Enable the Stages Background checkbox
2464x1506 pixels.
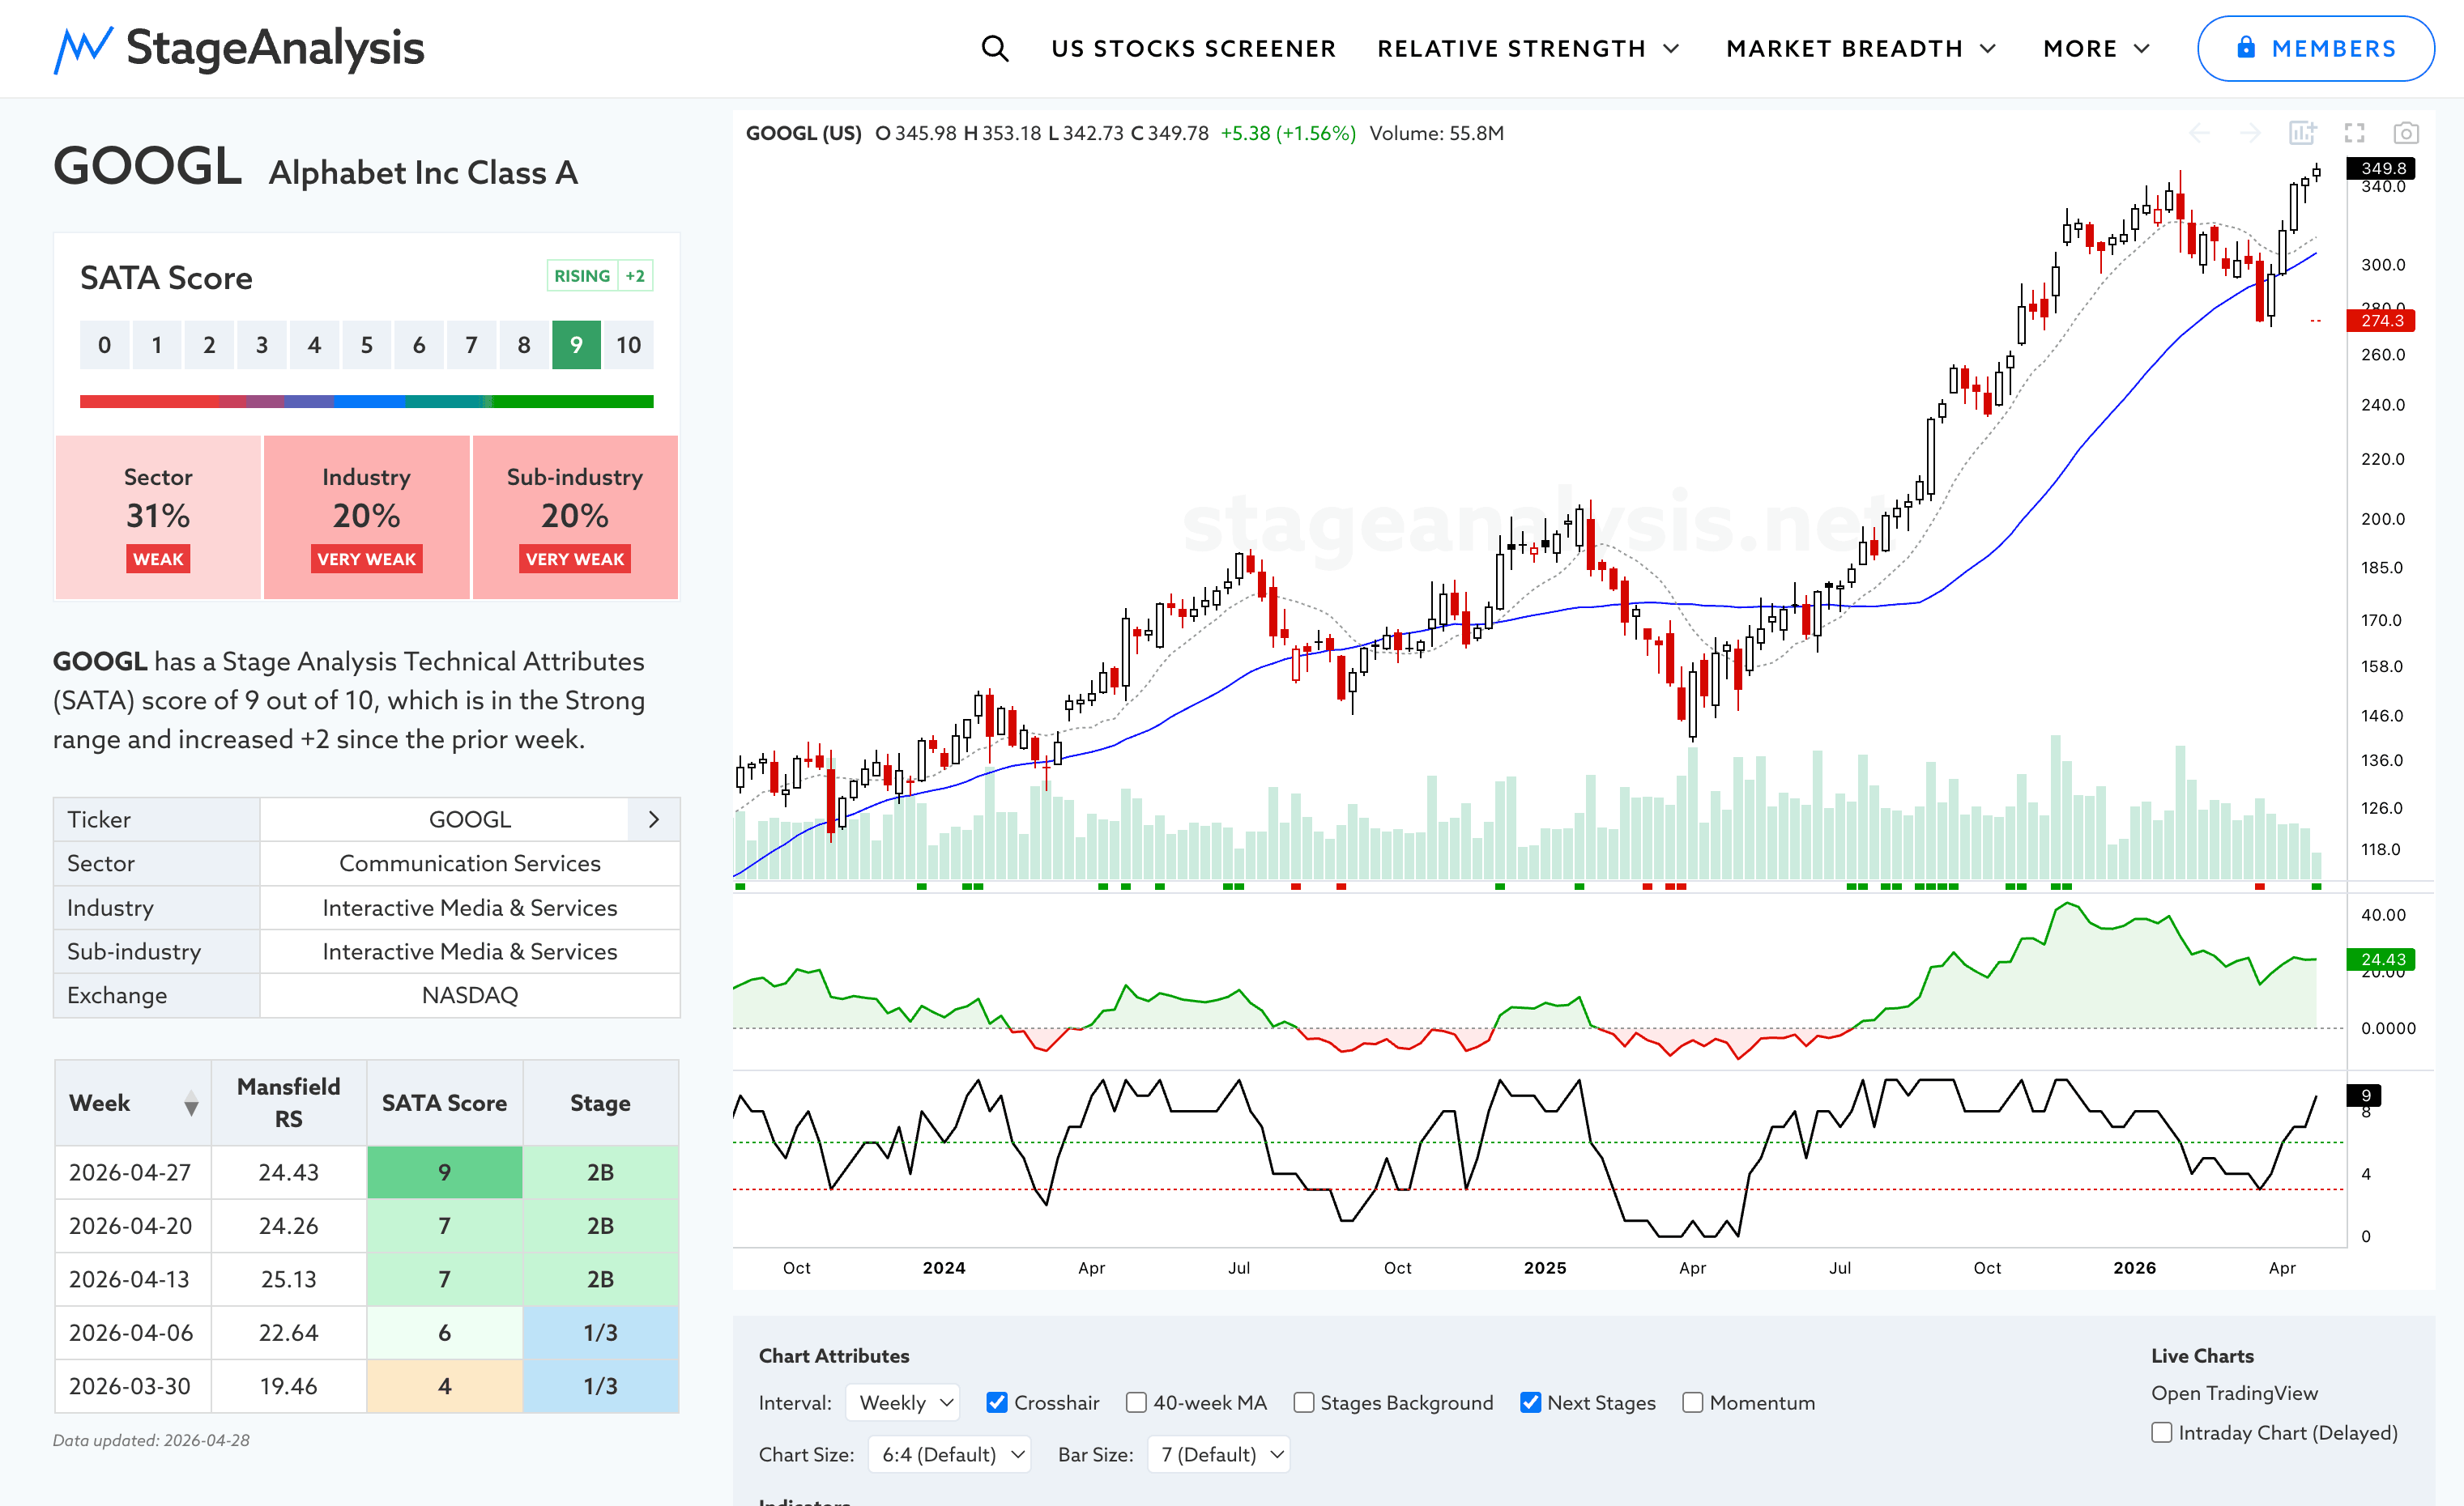[1303, 1402]
